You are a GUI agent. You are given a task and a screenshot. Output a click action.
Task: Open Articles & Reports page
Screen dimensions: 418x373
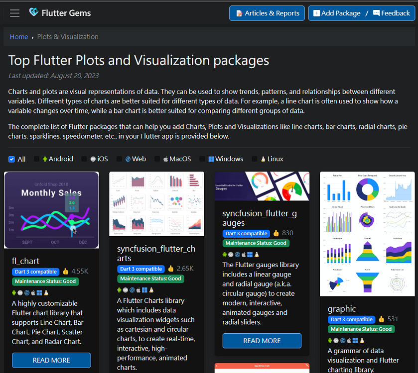(267, 13)
